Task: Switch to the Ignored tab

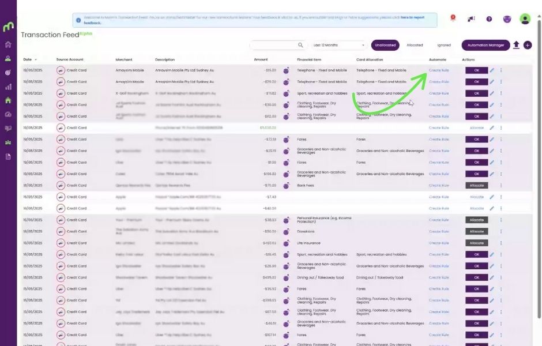Action: tap(443, 45)
